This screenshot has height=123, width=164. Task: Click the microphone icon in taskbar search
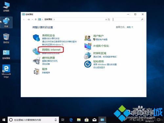pos(56,120)
